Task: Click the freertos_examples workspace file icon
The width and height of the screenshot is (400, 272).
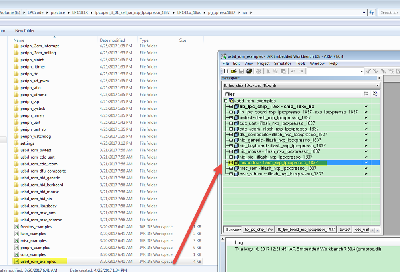Action: click(16, 227)
